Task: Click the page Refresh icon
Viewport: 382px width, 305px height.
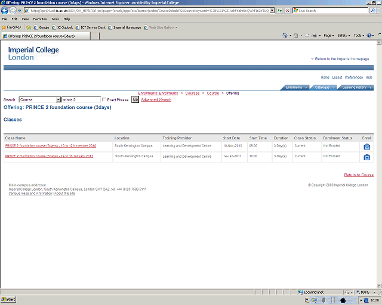Action: tap(280, 11)
